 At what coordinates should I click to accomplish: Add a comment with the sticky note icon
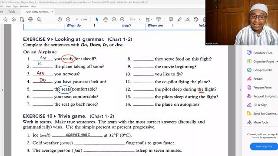pyautogui.click(x=171, y=19)
